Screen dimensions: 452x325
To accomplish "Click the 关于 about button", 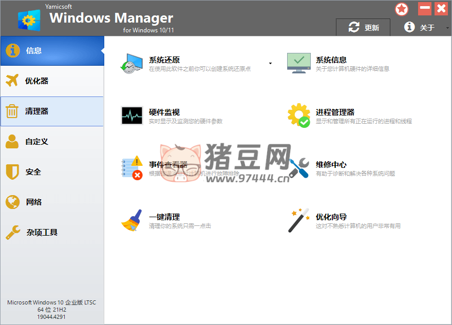I will coord(420,28).
